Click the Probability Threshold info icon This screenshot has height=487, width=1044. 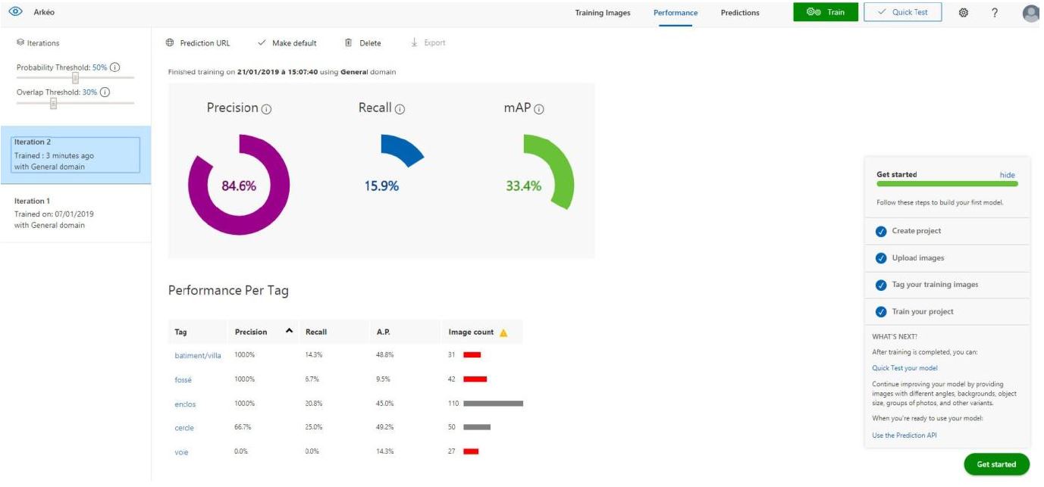click(x=115, y=67)
